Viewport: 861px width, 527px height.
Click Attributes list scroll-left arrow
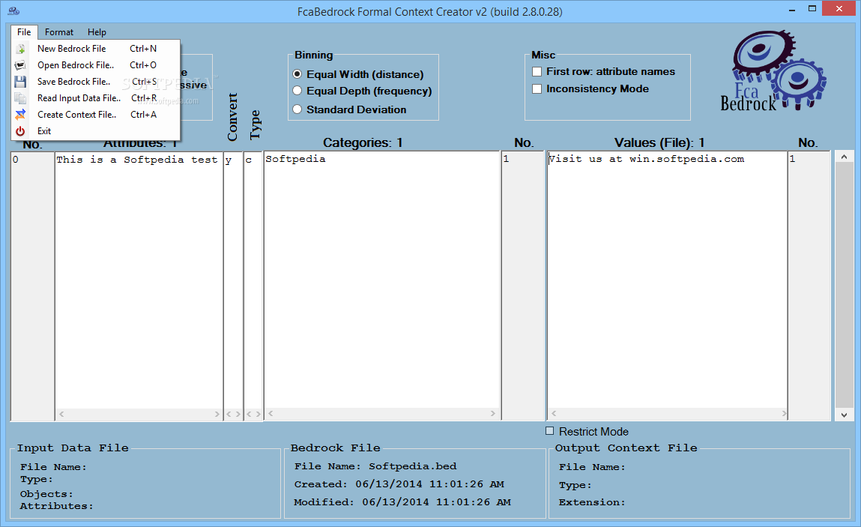pyautogui.click(x=61, y=414)
